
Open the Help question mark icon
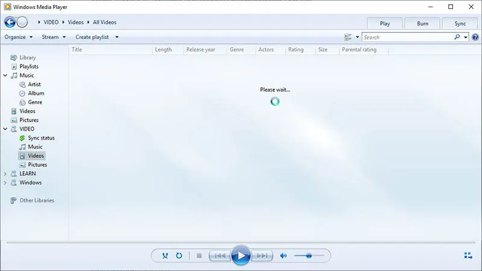point(475,37)
